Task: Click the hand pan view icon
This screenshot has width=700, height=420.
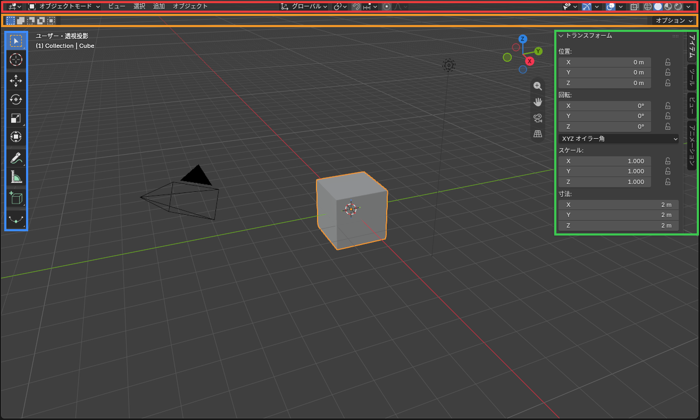Action: pyautogui.click(x=538, y=102)
